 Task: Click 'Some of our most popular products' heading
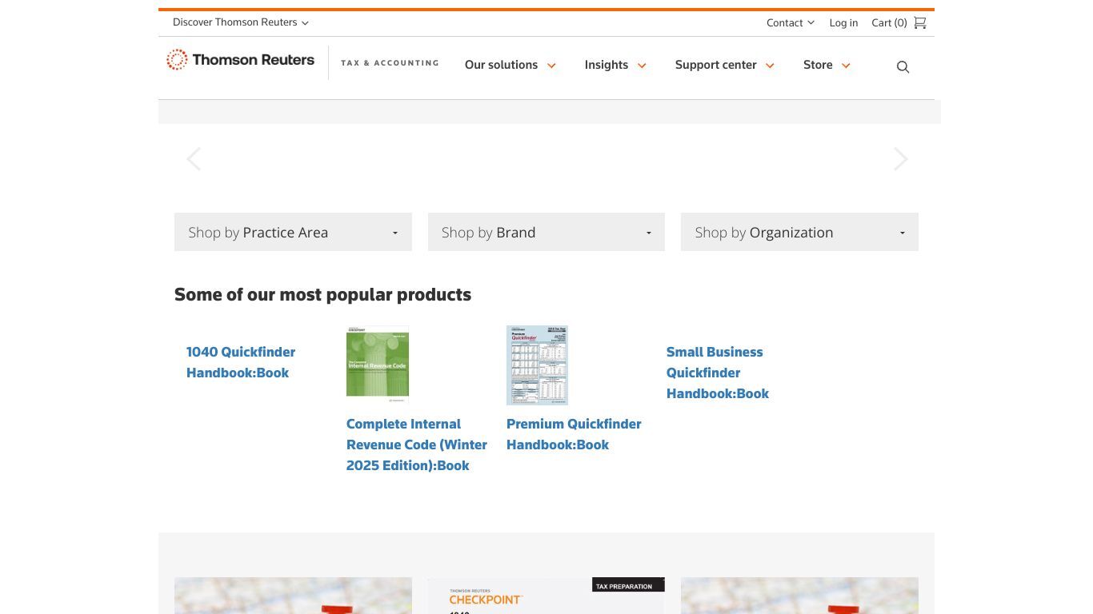coord(322,294)
